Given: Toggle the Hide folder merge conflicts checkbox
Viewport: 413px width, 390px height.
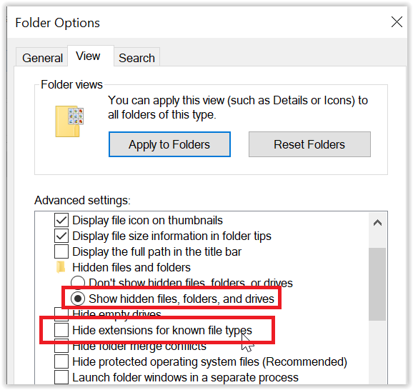Looking at the screenshot, I should pyautogui.click(x=61, y=346).
